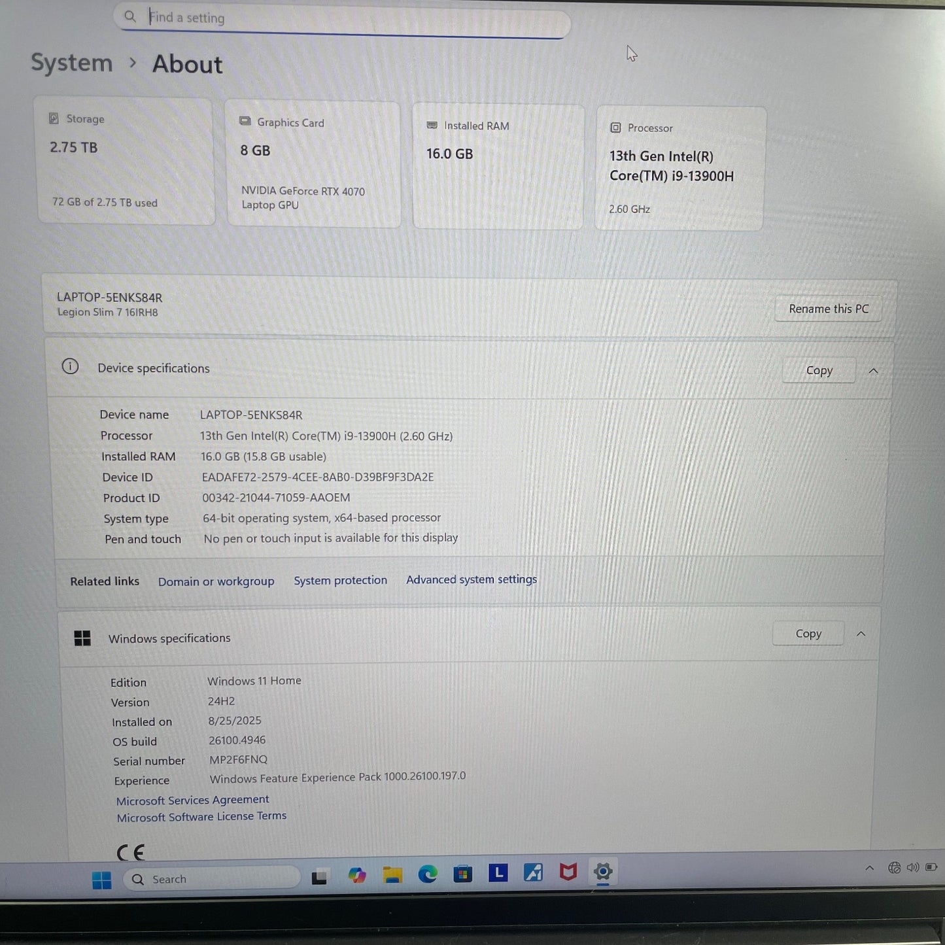Open McAfee from the taskbar

tap(568, 871)
